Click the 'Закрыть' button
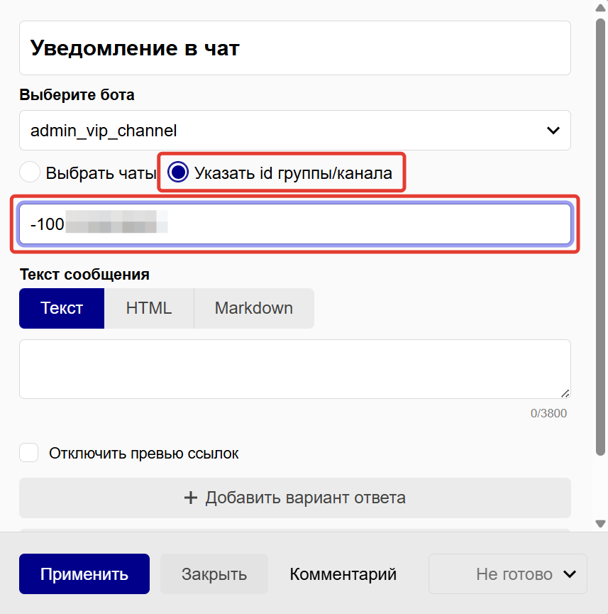 (x=214, y=574)
